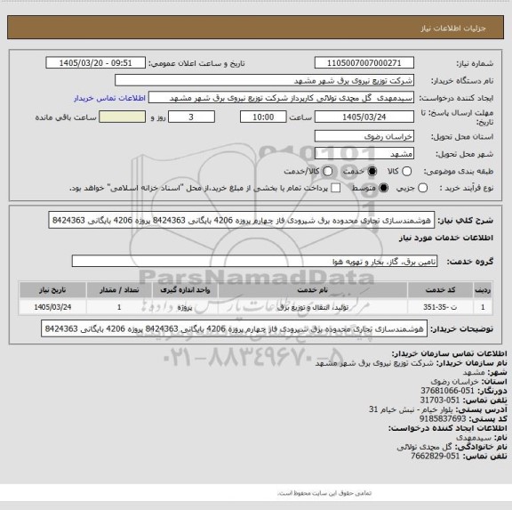Click the ردیف column header
The height and width of the screenshot is (510, 512).
[483, 290]
